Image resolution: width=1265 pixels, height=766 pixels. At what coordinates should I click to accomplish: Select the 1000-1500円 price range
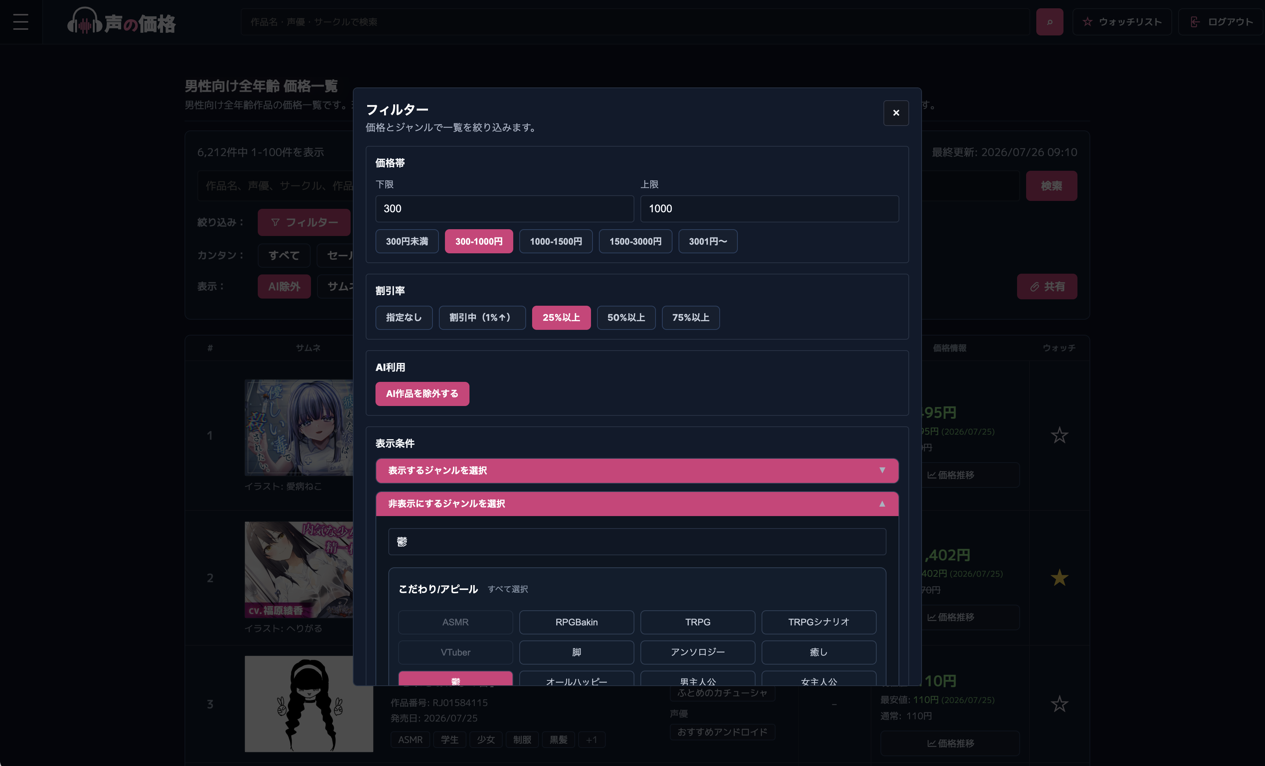point(556,241)
